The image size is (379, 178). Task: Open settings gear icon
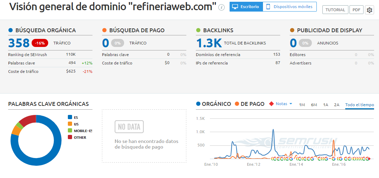(x=369, y=10)
